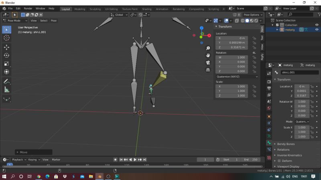Switch perspective/orthographic grid icon
321x180 pixels.
click(x=208, y=70)
